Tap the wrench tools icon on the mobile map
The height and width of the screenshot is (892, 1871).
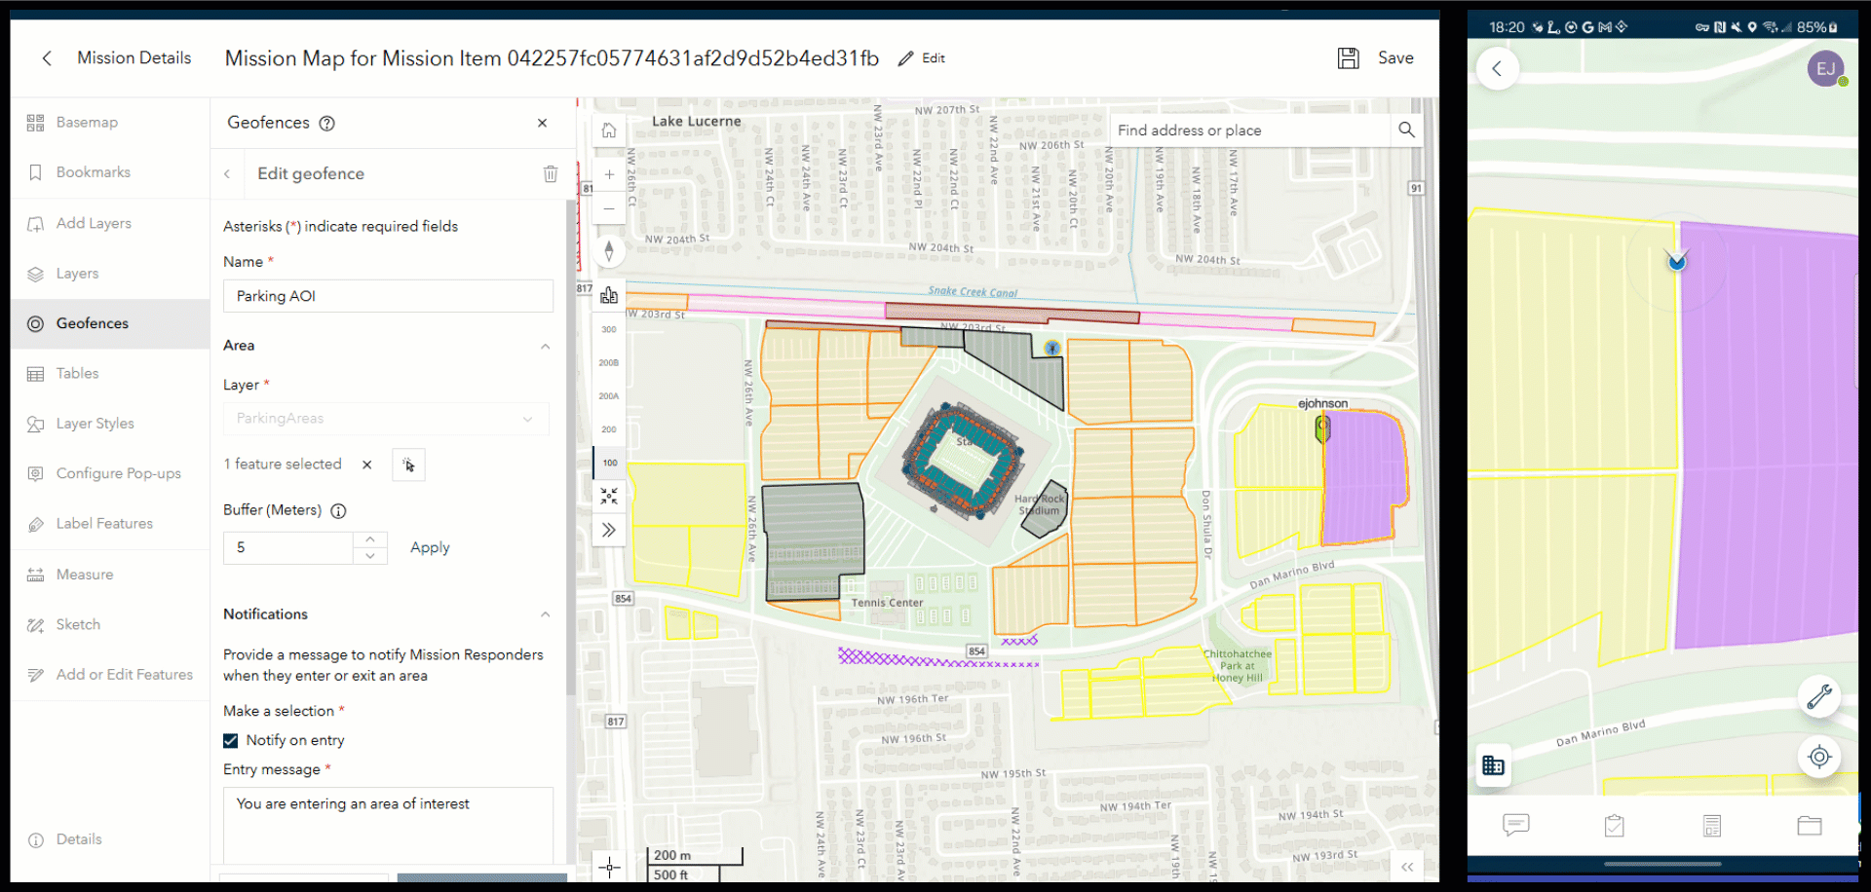tap(1820, 696)
